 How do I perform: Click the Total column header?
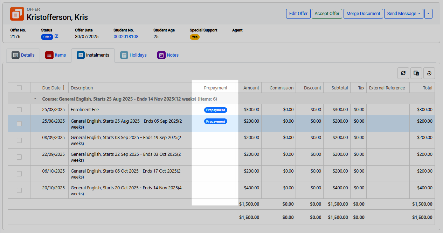pyautogui.click(x=427, y=88)
